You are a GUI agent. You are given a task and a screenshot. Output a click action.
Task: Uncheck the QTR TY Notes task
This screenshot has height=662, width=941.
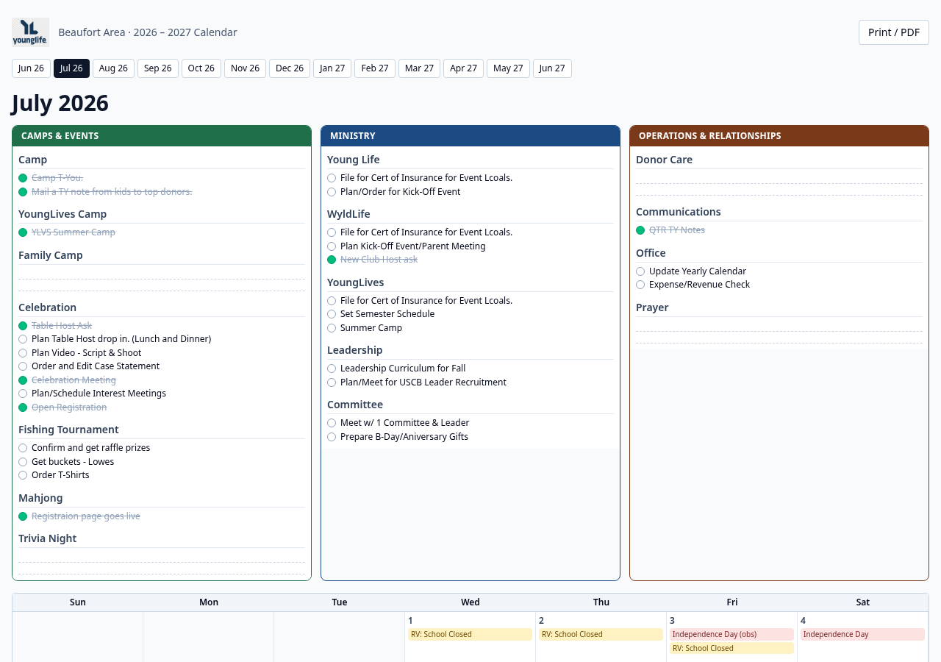click(640, 230)
